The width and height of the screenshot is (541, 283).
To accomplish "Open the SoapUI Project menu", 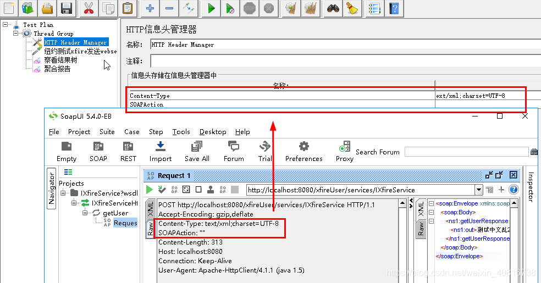I will tap(79, 132).
